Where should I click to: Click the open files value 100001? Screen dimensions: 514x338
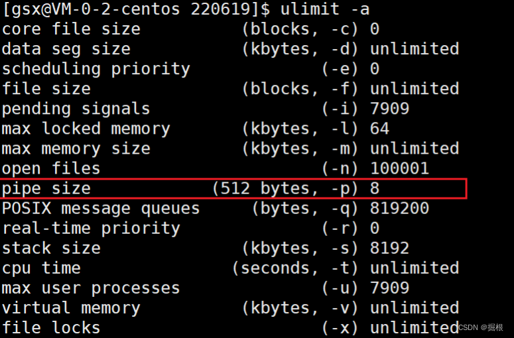tap(399, 169)
